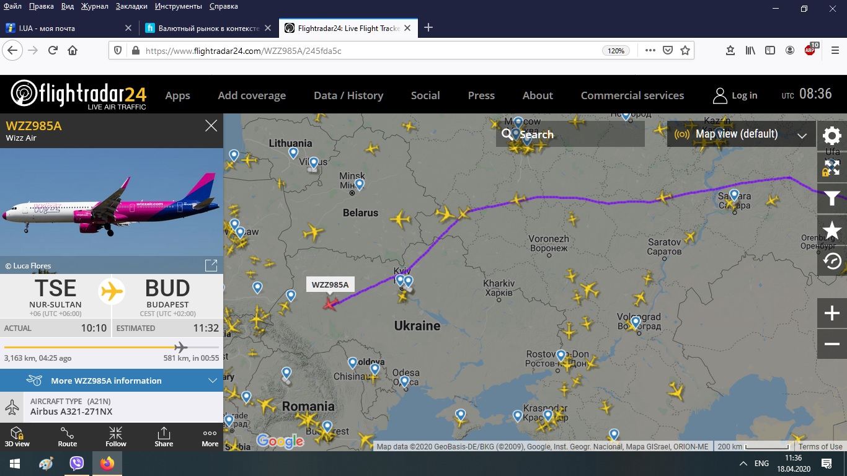Close the WZZ985A flight panel

coord(211,126)
